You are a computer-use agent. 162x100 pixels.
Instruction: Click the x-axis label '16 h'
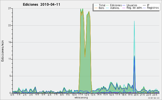112,95
